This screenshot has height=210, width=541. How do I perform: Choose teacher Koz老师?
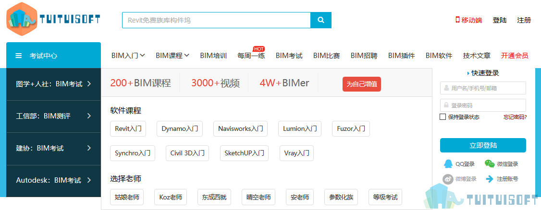(171, 197)
